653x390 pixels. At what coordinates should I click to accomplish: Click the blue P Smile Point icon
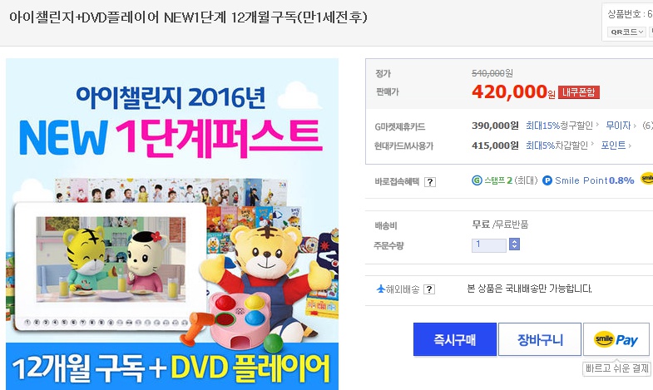(x=547, y=180)
